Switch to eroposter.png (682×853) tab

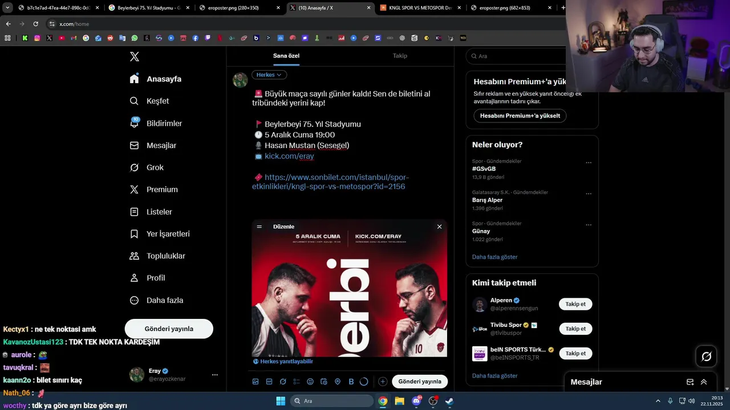[511, 8]
